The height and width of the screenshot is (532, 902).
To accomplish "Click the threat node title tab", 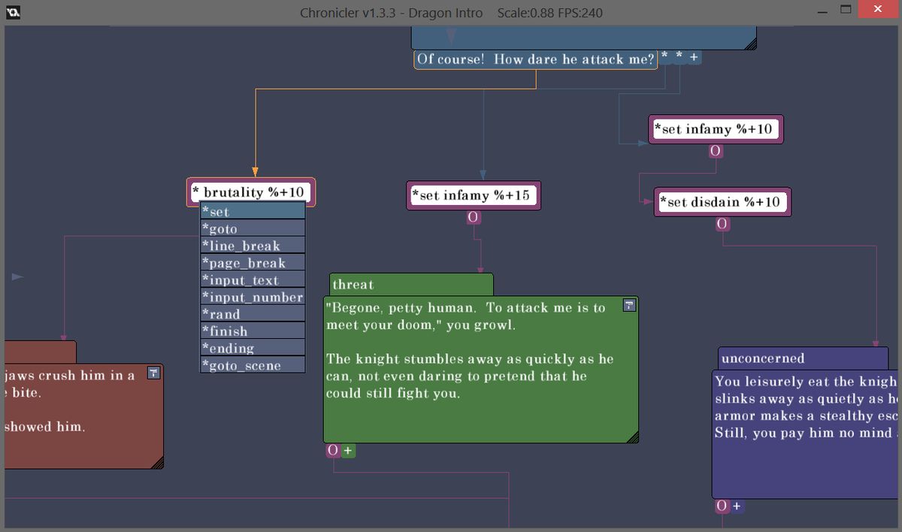I will pos(411,285).
